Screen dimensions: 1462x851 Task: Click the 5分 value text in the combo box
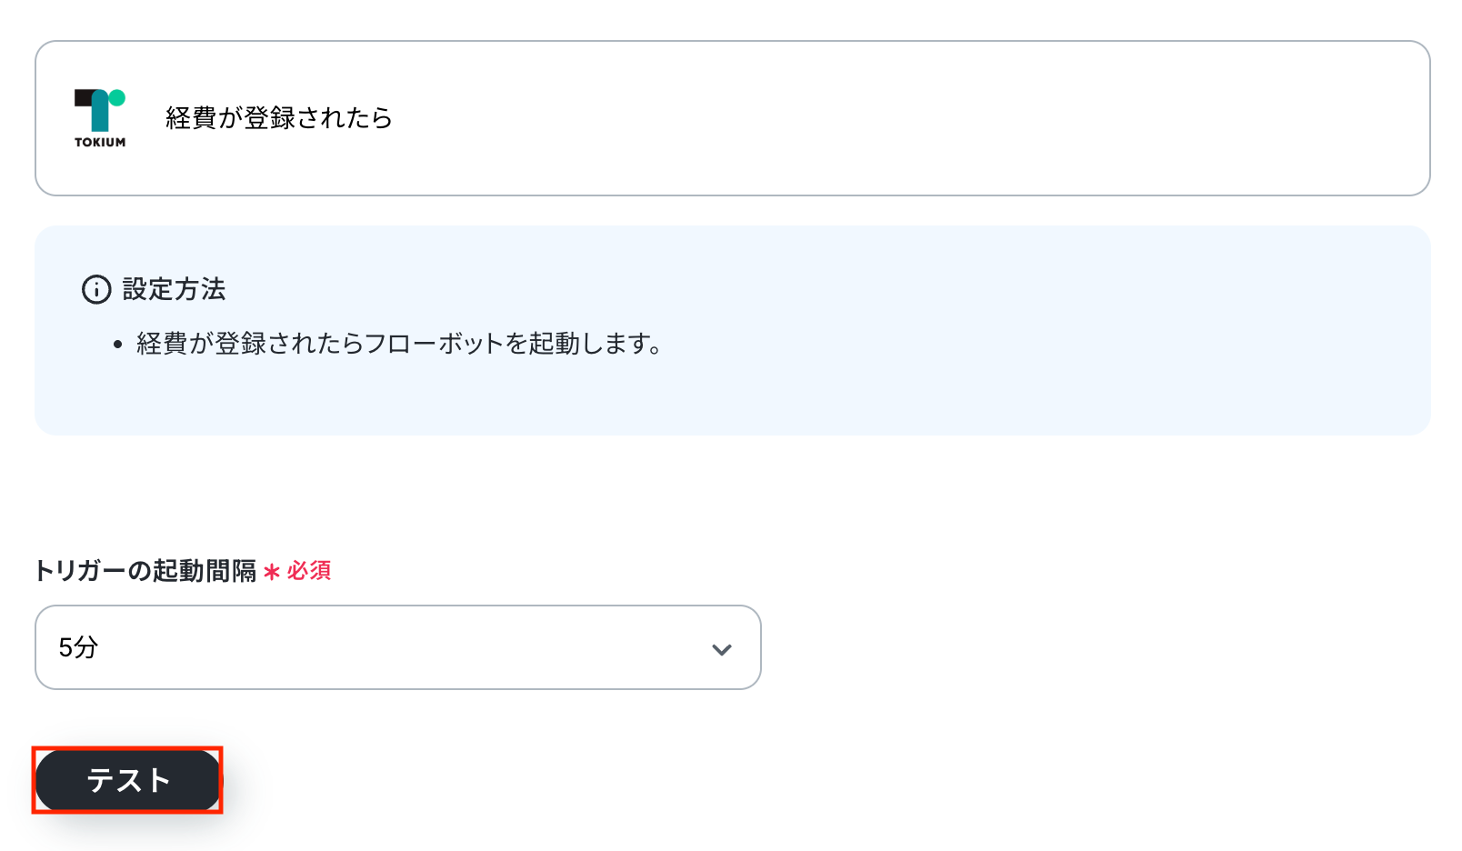(x=78, y=647)
